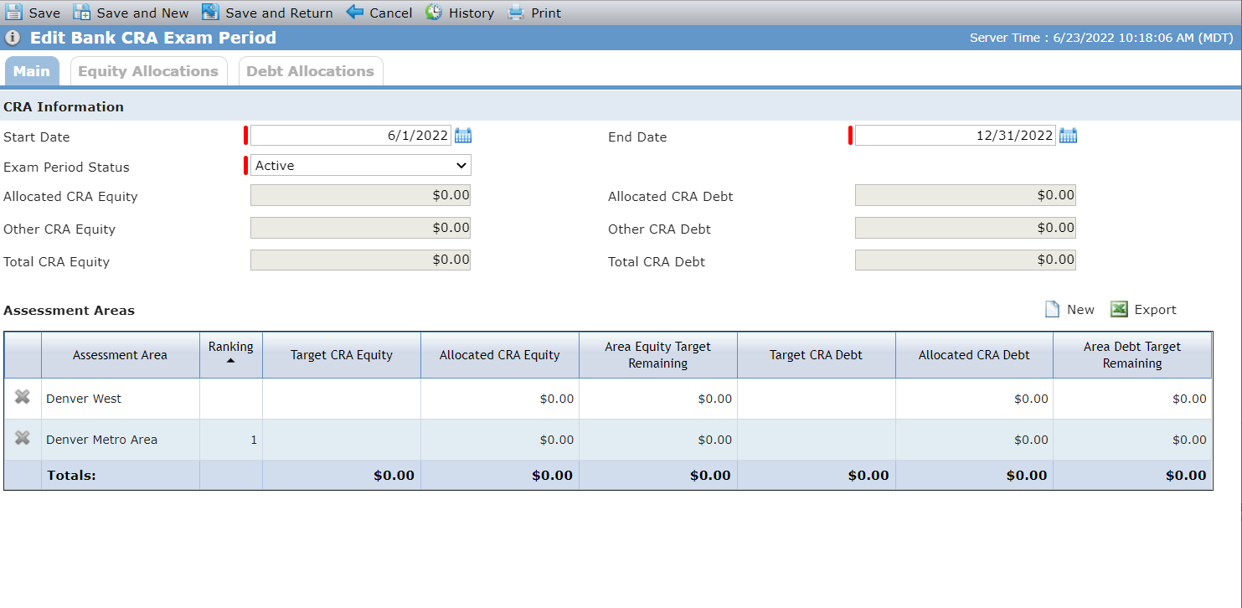Click the Save and New icon
Screen dimensions: 1242x608
point(81,13)
